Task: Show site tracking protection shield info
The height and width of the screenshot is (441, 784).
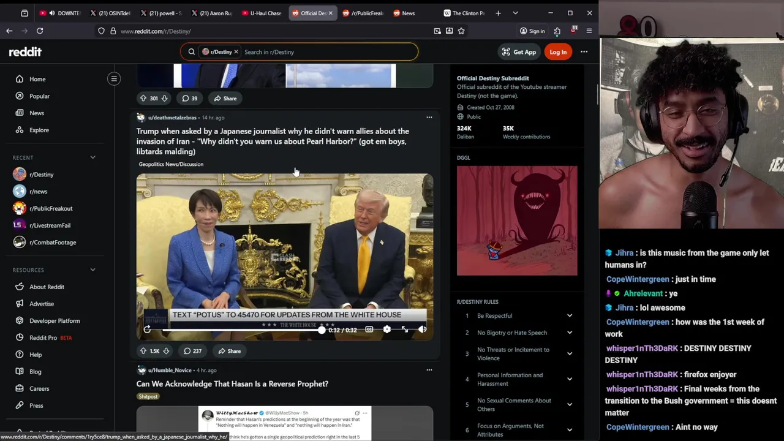Action: [x=101, y=31]
